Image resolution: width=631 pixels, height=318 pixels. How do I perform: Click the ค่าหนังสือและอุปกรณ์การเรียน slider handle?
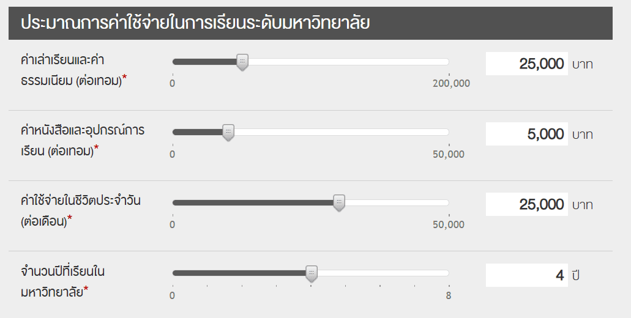228,132
